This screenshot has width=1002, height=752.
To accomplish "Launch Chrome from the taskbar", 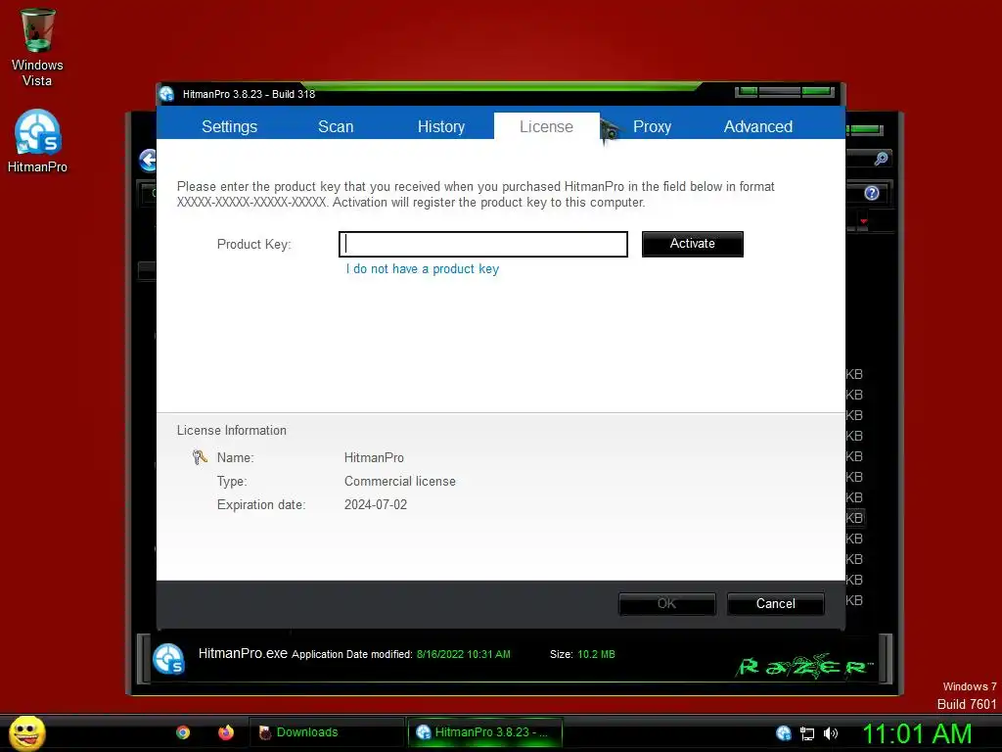I will tap(183, 732).
